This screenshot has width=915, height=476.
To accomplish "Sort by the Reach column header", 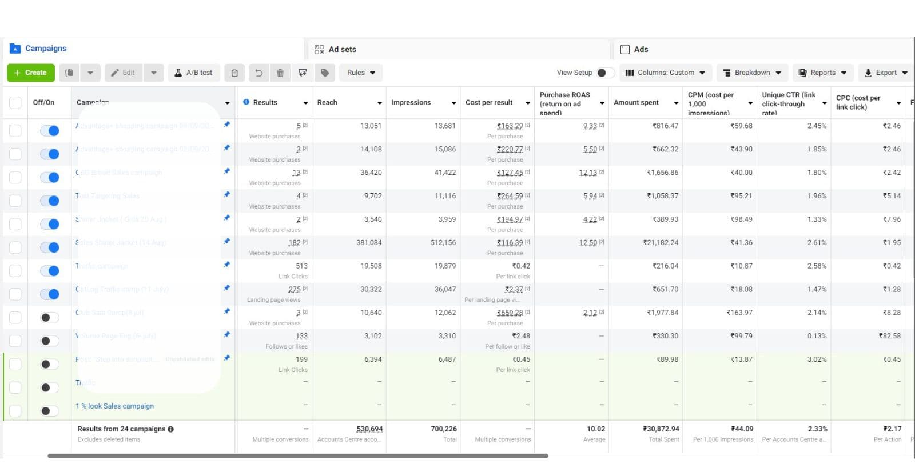I will pyautogui.click(x=327, y=103).
